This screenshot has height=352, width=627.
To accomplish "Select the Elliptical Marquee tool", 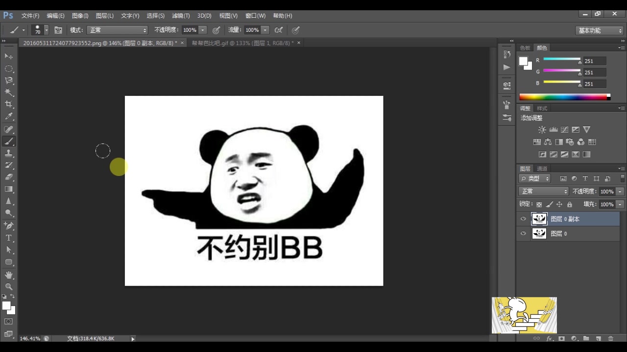I will coord(9,68).
